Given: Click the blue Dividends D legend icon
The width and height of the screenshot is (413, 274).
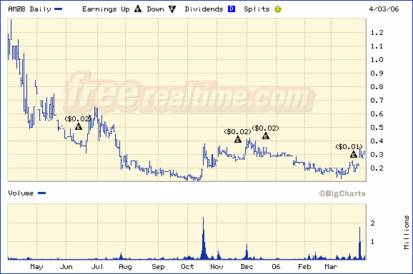Looking at the screenshot, I should 232,9.
